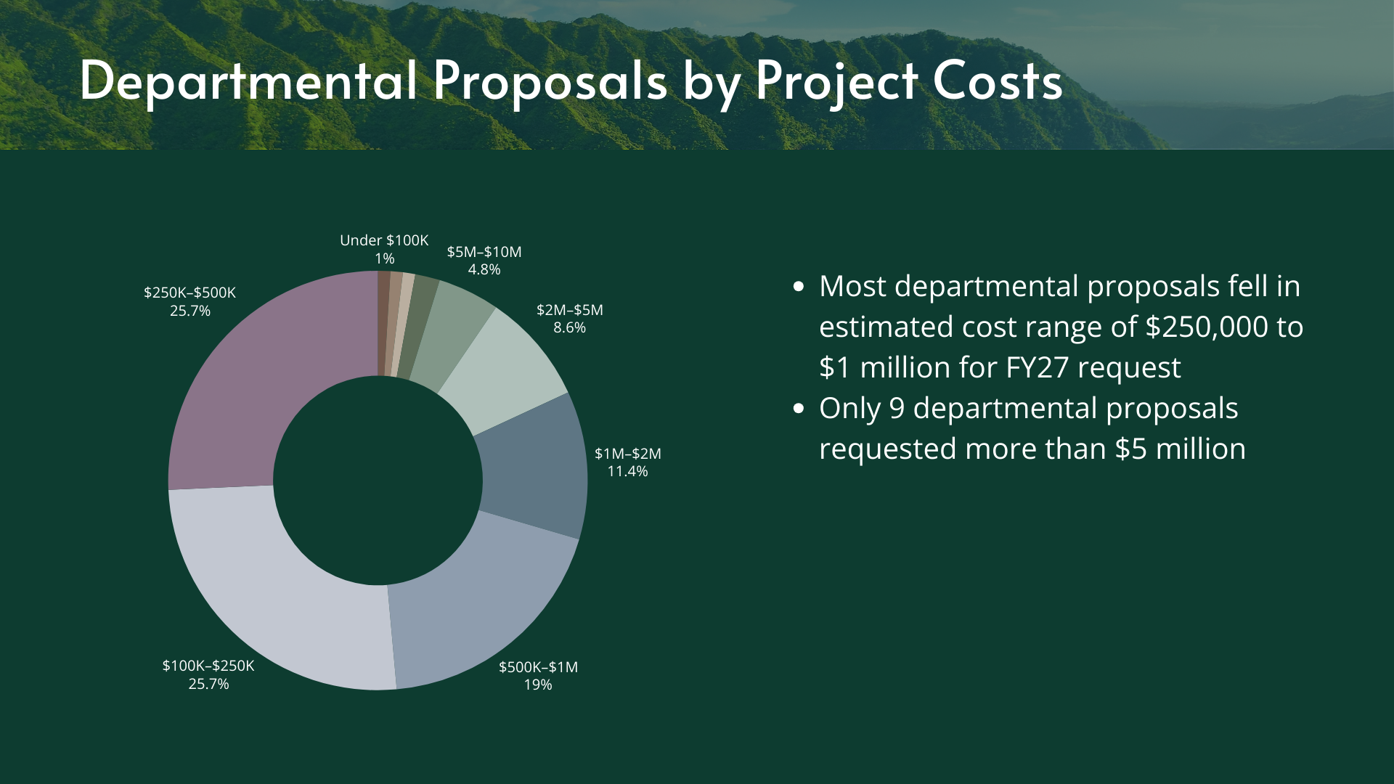
Task: Click the '$100K–$250K 25.7%' label
Action: (208, 674)
